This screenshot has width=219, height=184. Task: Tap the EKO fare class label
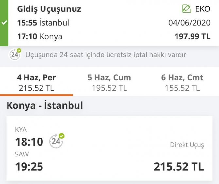pos(203,9)
